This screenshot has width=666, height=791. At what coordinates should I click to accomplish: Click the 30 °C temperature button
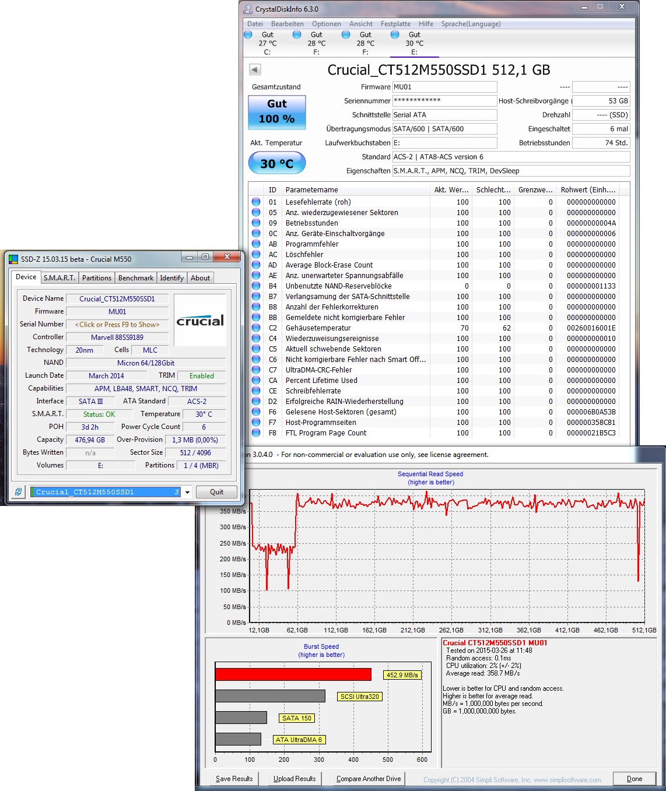pos(277,163)
